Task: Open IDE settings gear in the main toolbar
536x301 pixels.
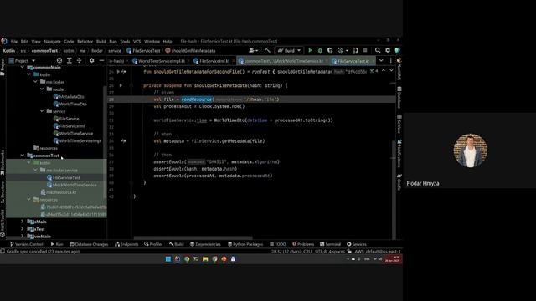Action: click(x=387, y=50)
